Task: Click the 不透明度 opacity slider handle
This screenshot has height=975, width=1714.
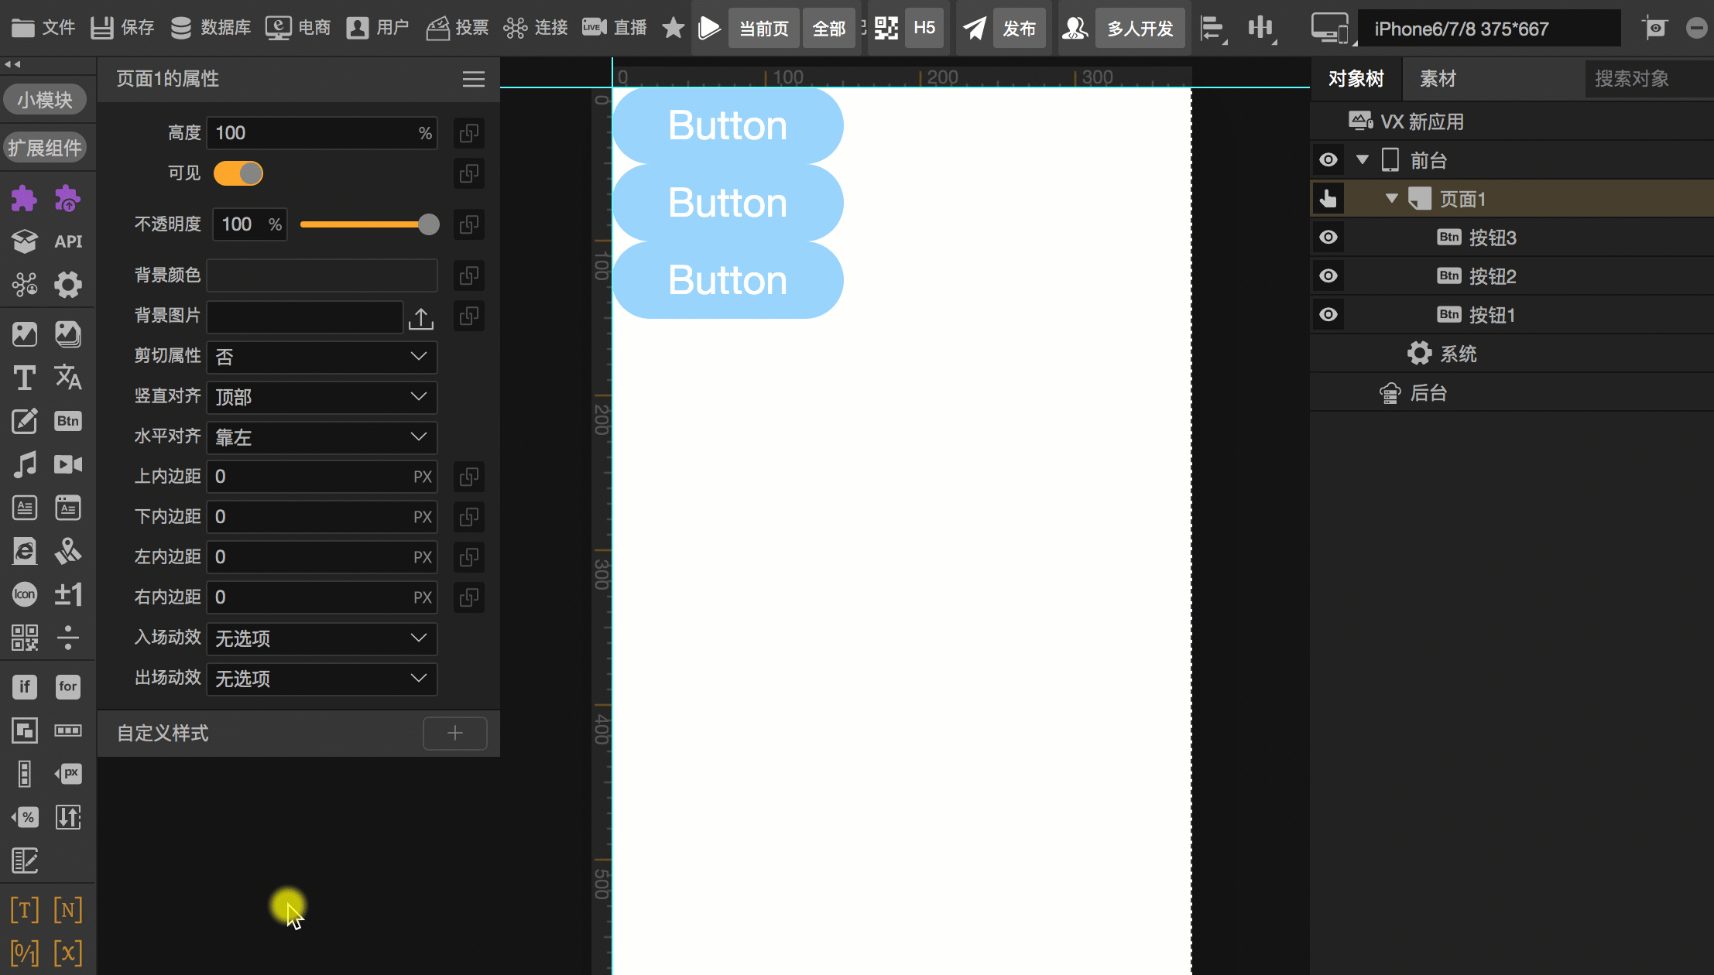Action: pos(428,224)
